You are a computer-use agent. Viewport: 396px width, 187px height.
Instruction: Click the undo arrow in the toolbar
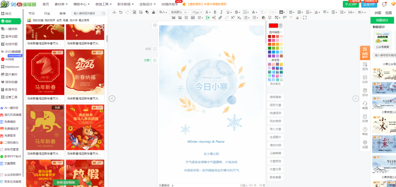tap(121, 12)
